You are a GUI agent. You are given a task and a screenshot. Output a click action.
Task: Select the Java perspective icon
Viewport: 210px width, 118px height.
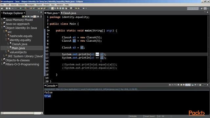(205, 9)
